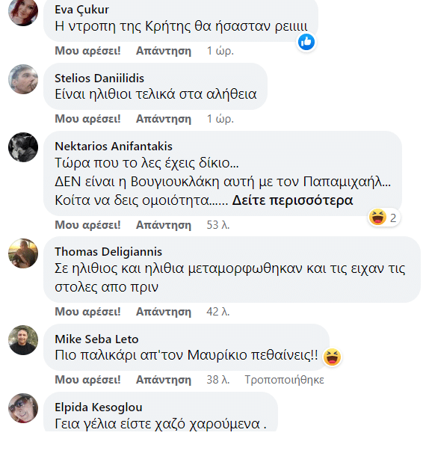Reply to Mike Seba Leto's comment
The image size is (426, 474).
(x=164, y=380)
